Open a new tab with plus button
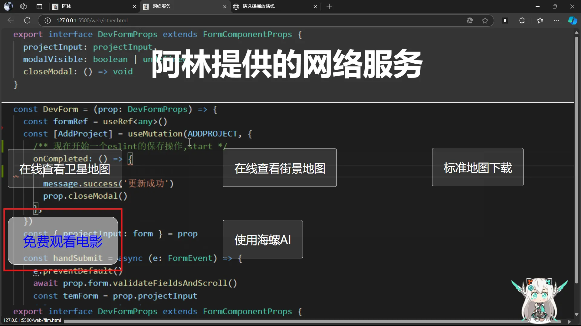 (329, 6)
